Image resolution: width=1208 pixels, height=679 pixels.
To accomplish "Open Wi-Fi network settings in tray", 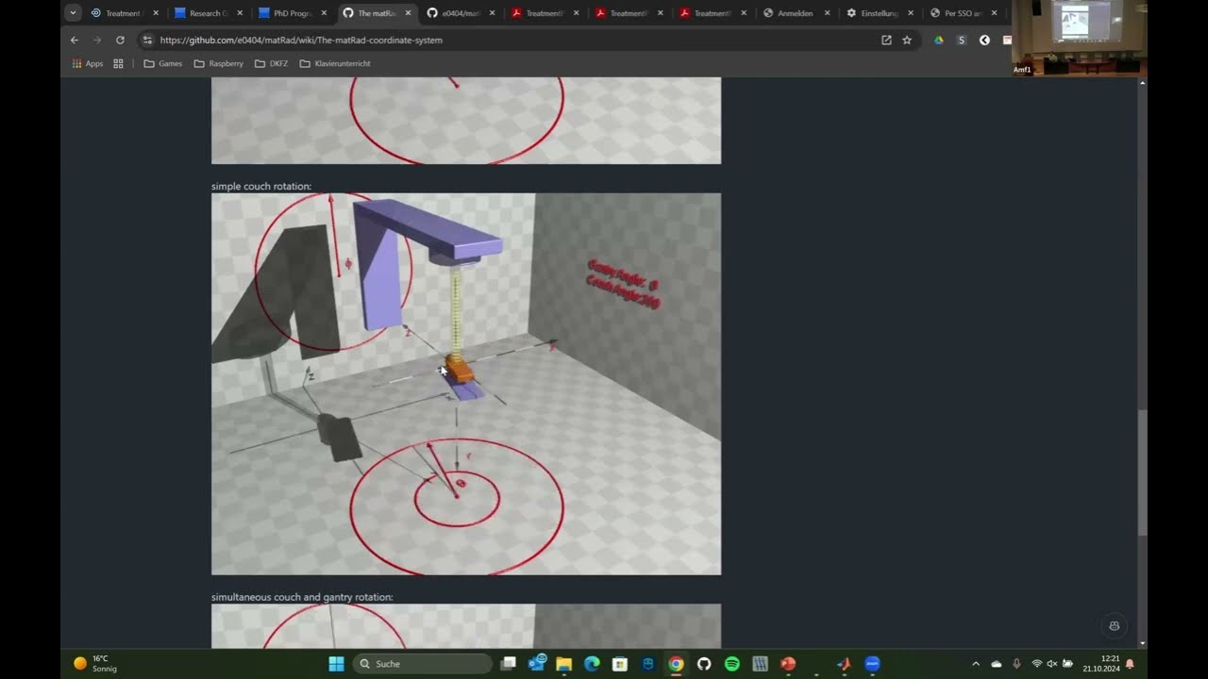I will click(1037, 664).
